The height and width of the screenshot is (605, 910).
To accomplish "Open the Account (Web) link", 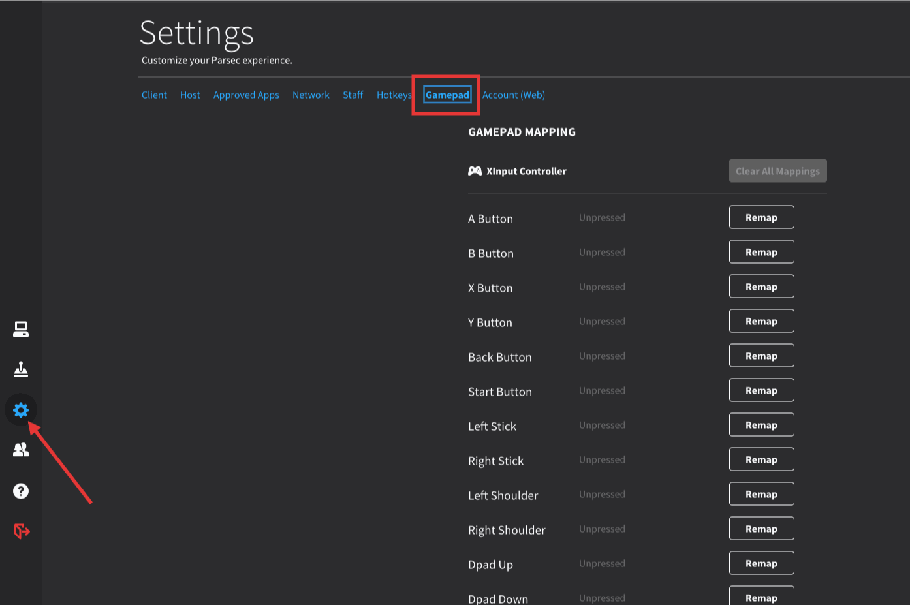I will pos(513,95).
